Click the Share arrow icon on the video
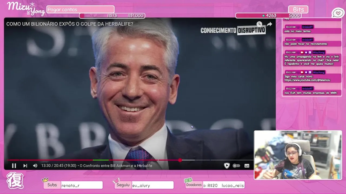The height and width of the screenshot is (194, 346). 269,24
